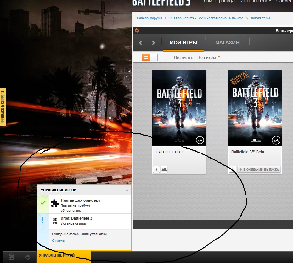Open the МОИ ИГРЫ tab

184,43
